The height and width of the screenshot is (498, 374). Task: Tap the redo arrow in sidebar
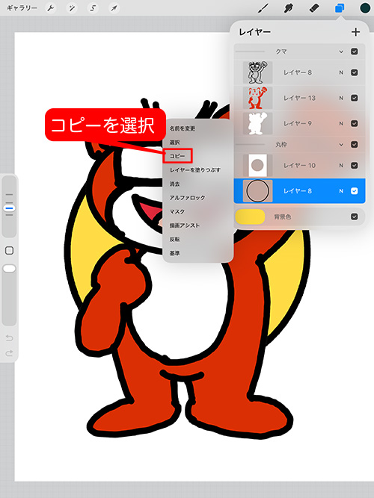[9, 353]
